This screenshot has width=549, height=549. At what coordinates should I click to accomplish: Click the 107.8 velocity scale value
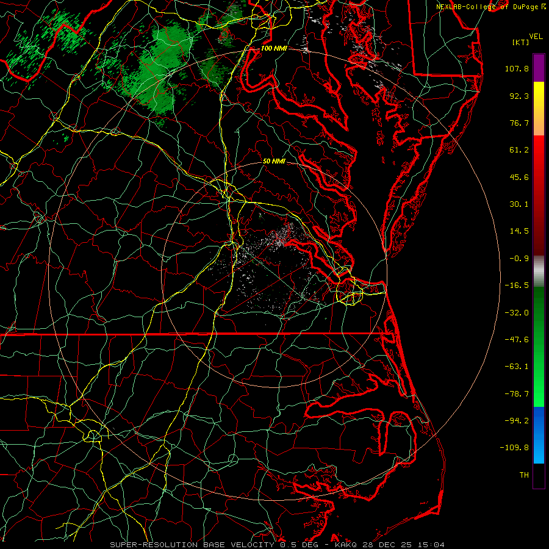click(517, 68)
